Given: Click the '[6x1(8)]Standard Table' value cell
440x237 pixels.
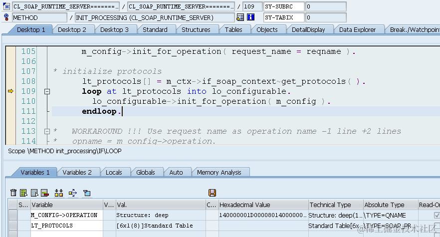Looking at the screenshot, I should [161, 226].
